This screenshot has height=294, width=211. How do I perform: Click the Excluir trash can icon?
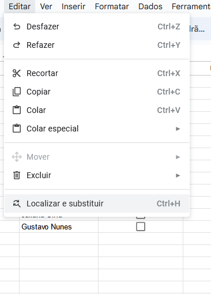point(17,175)
